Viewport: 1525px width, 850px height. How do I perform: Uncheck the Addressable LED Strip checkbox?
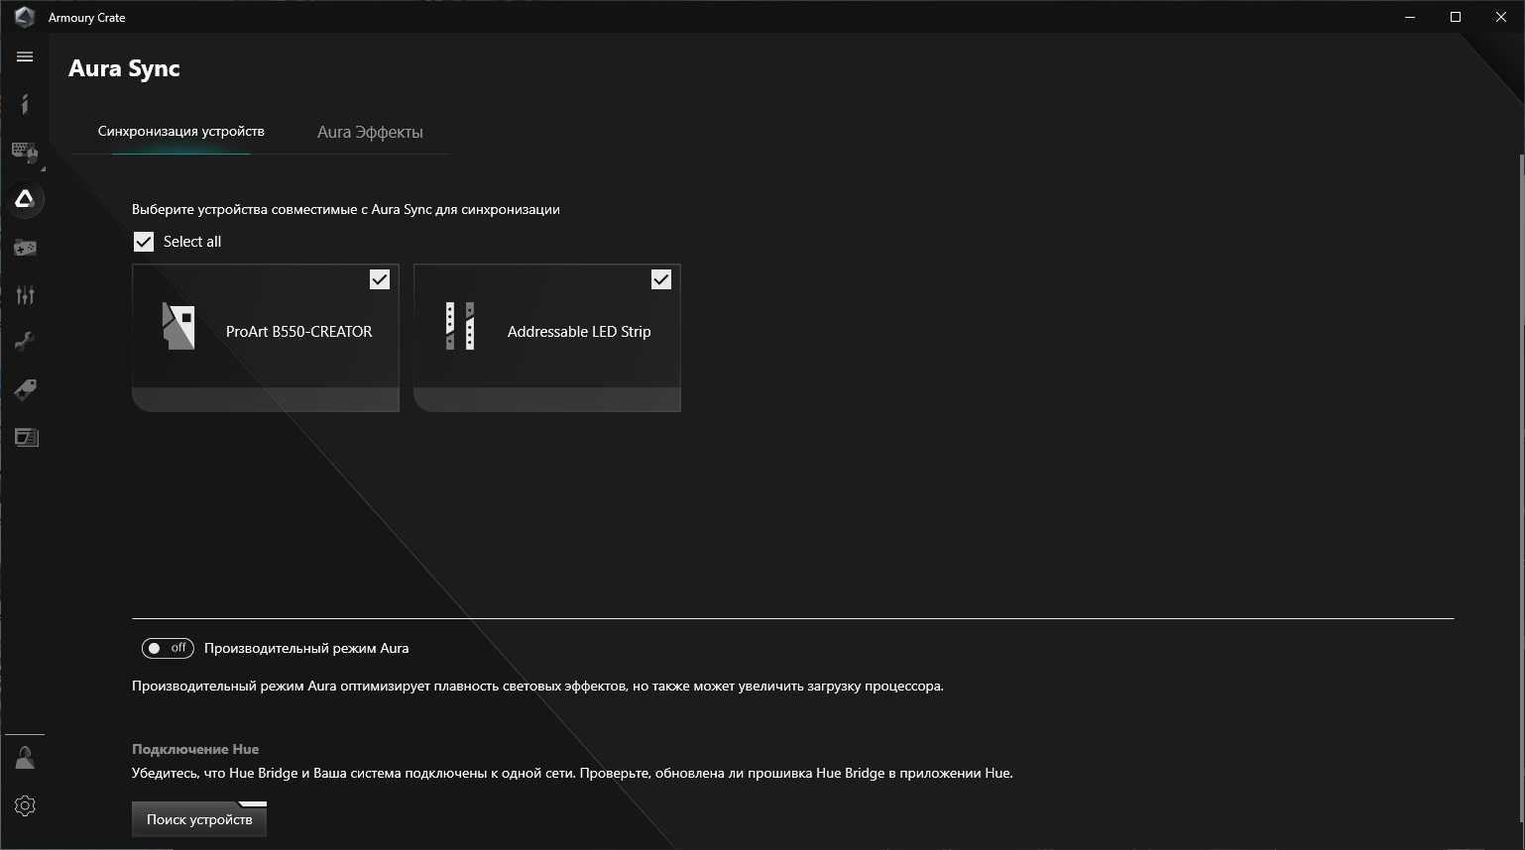pos(661,280)
